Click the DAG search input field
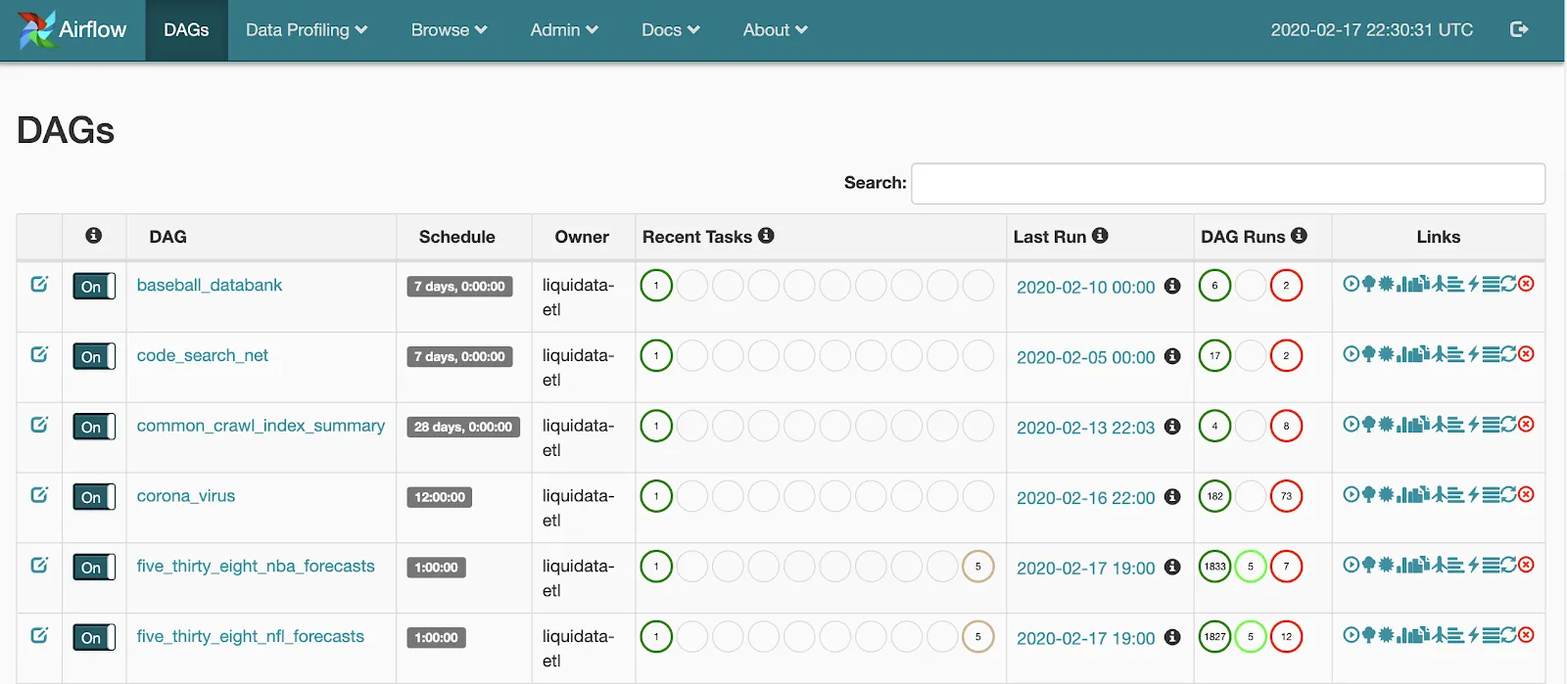The height and width of the screenshot is (684, 1567). (1228, 183)
